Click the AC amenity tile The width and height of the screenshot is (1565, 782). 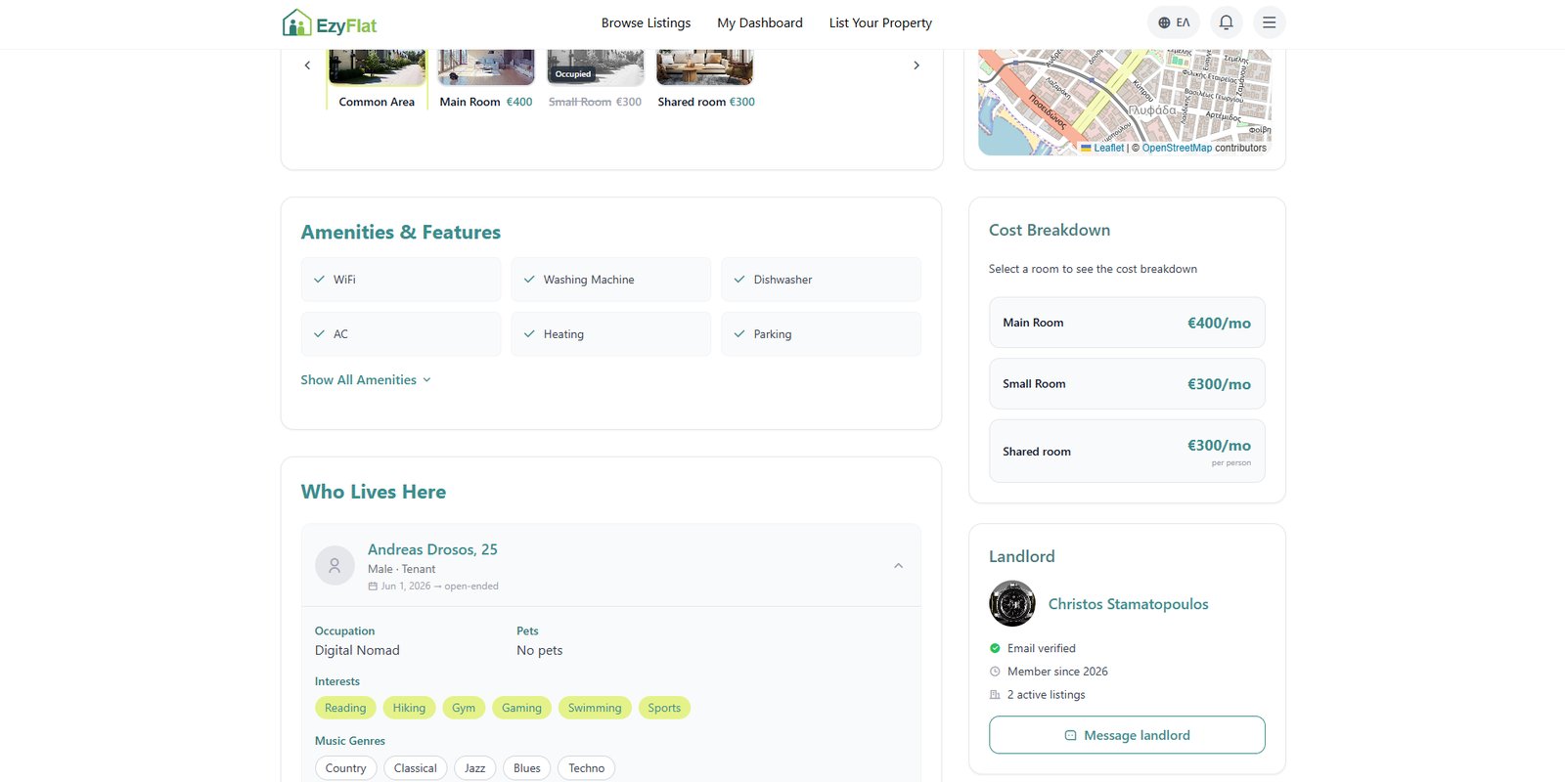(401, 334)
